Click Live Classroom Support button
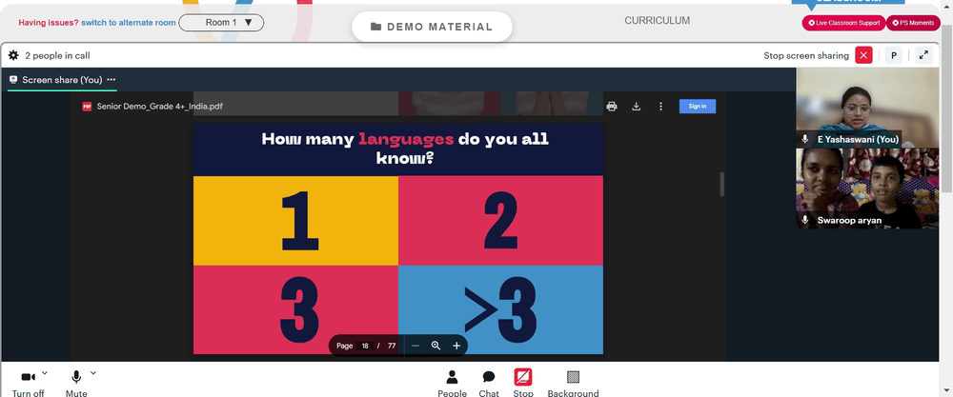 [843, 23]
